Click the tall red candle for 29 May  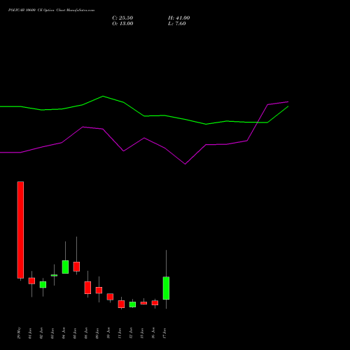click(x=20, y=230)
